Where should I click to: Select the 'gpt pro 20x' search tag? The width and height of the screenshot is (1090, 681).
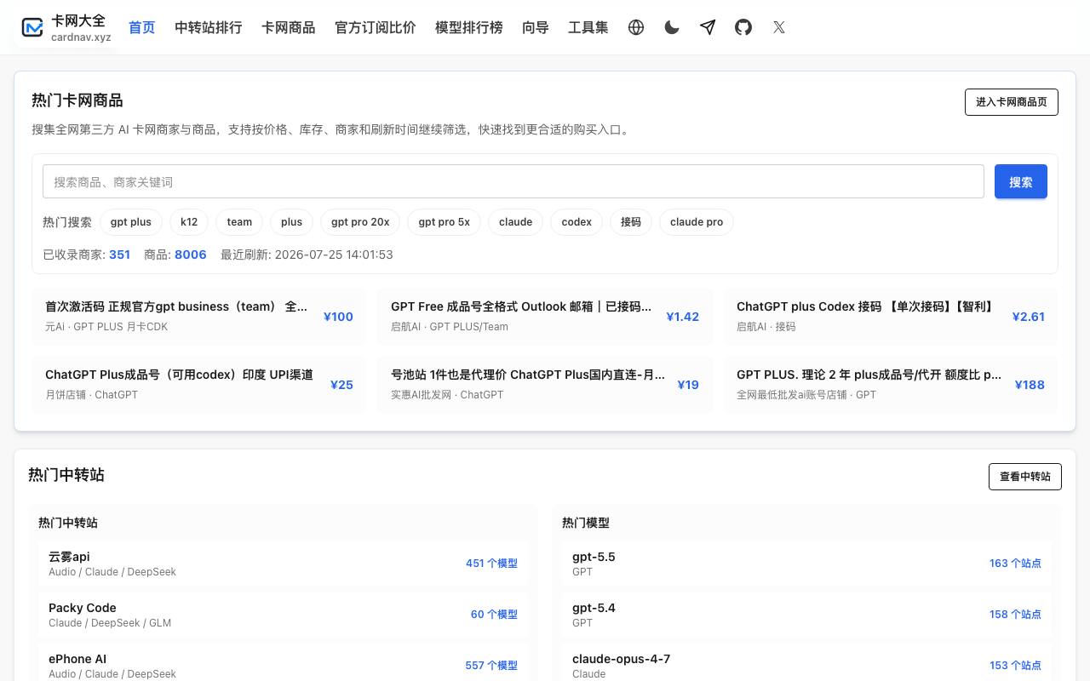[x=360, y=222]
